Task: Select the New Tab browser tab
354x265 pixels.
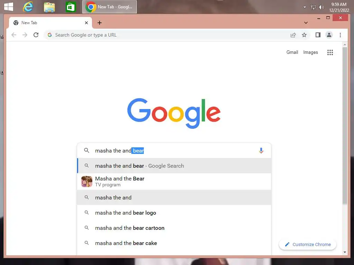Action: click(x=50, y=23)
